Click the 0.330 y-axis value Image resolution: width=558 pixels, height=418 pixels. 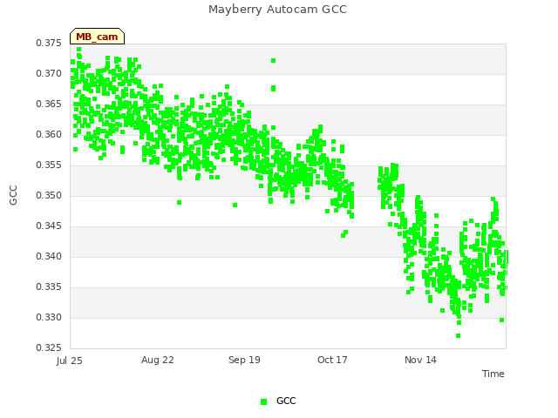coord(49,317)
